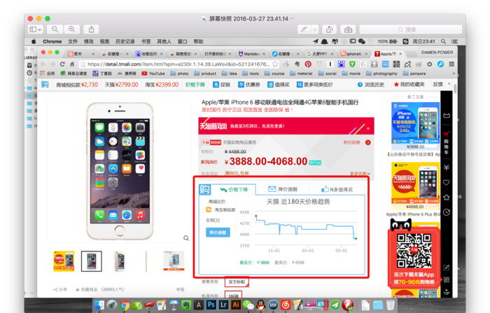Image resolution: width=490 pixels, height=313 pixels.
Task: Select the 价格下降 tab in price panel
Action: [x=234, y=190]
